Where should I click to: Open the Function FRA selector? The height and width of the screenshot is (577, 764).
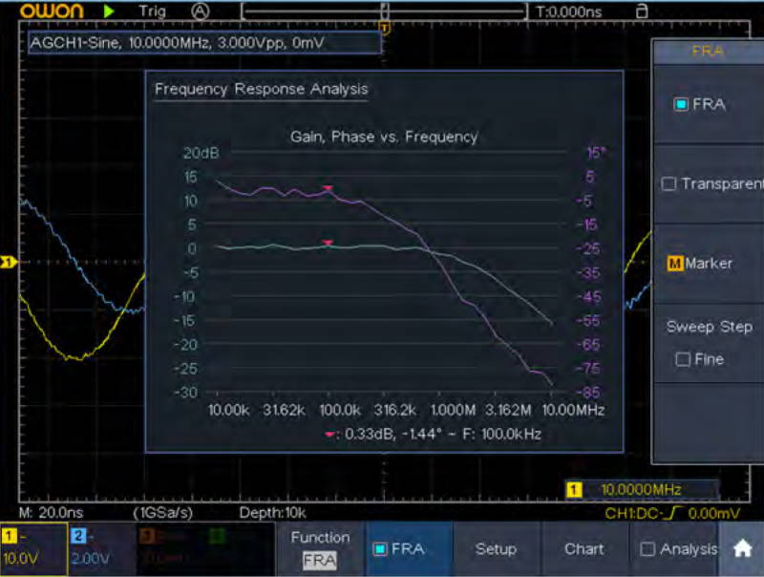(x=320, y=549)
